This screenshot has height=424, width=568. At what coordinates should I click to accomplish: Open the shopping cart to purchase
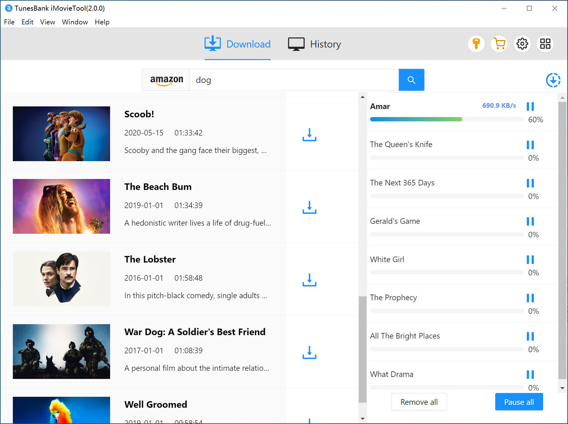[499, 44]
